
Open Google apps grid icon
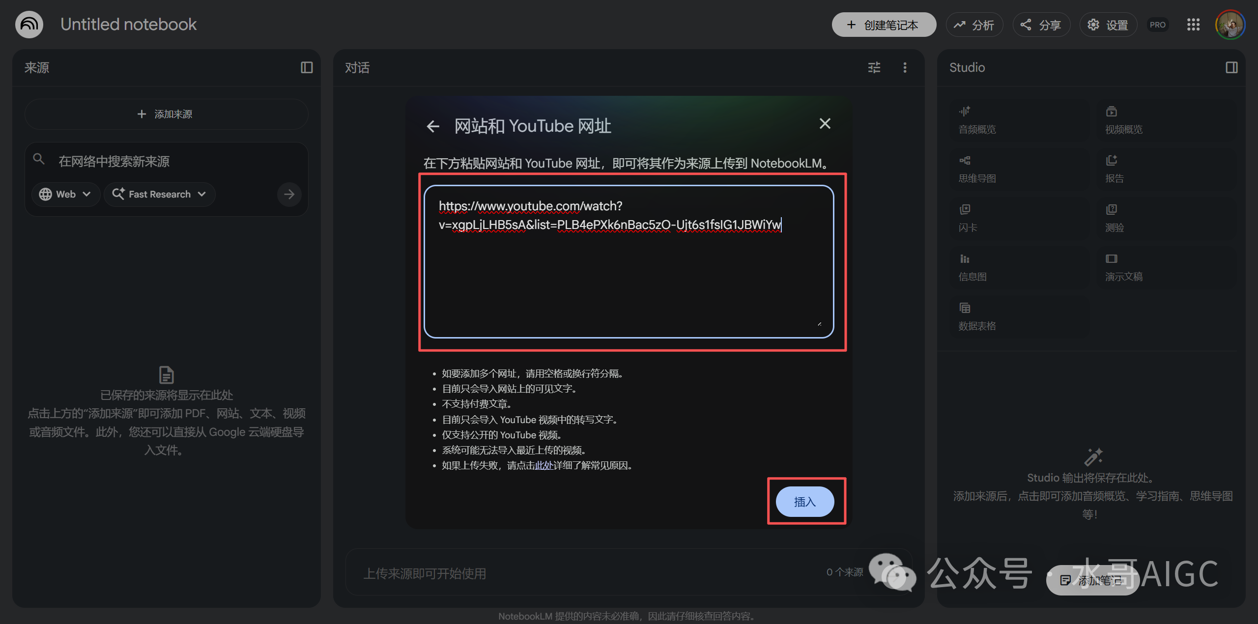[x=1193, y=25]
